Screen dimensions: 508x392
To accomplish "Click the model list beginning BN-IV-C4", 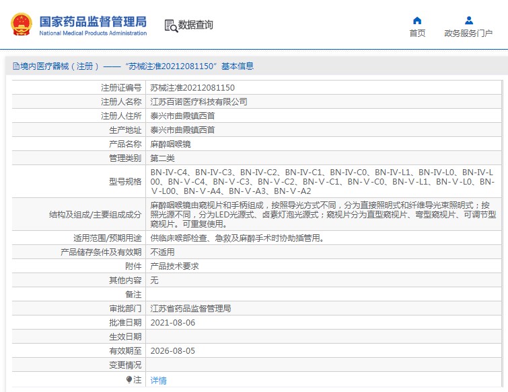I will [x=323, y=182].
